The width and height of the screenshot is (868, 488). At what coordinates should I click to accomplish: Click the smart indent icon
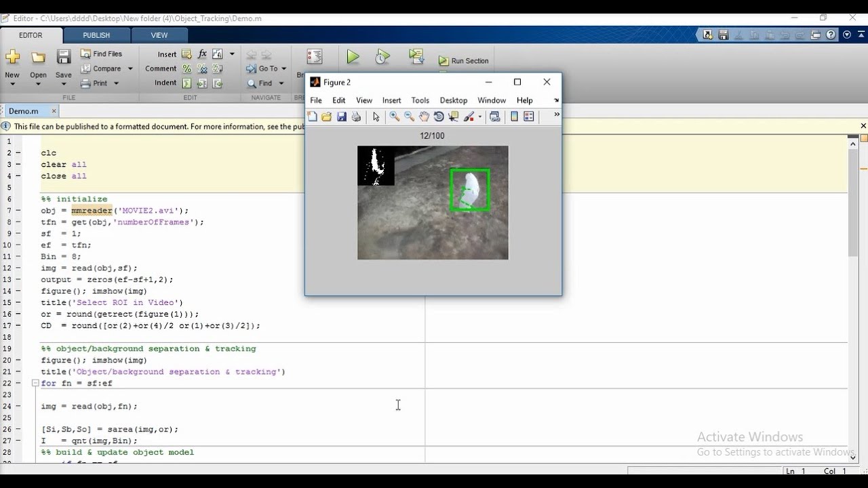[186, 83]
